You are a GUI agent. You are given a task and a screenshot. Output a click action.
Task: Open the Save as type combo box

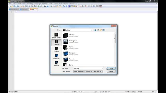(88, 72)
